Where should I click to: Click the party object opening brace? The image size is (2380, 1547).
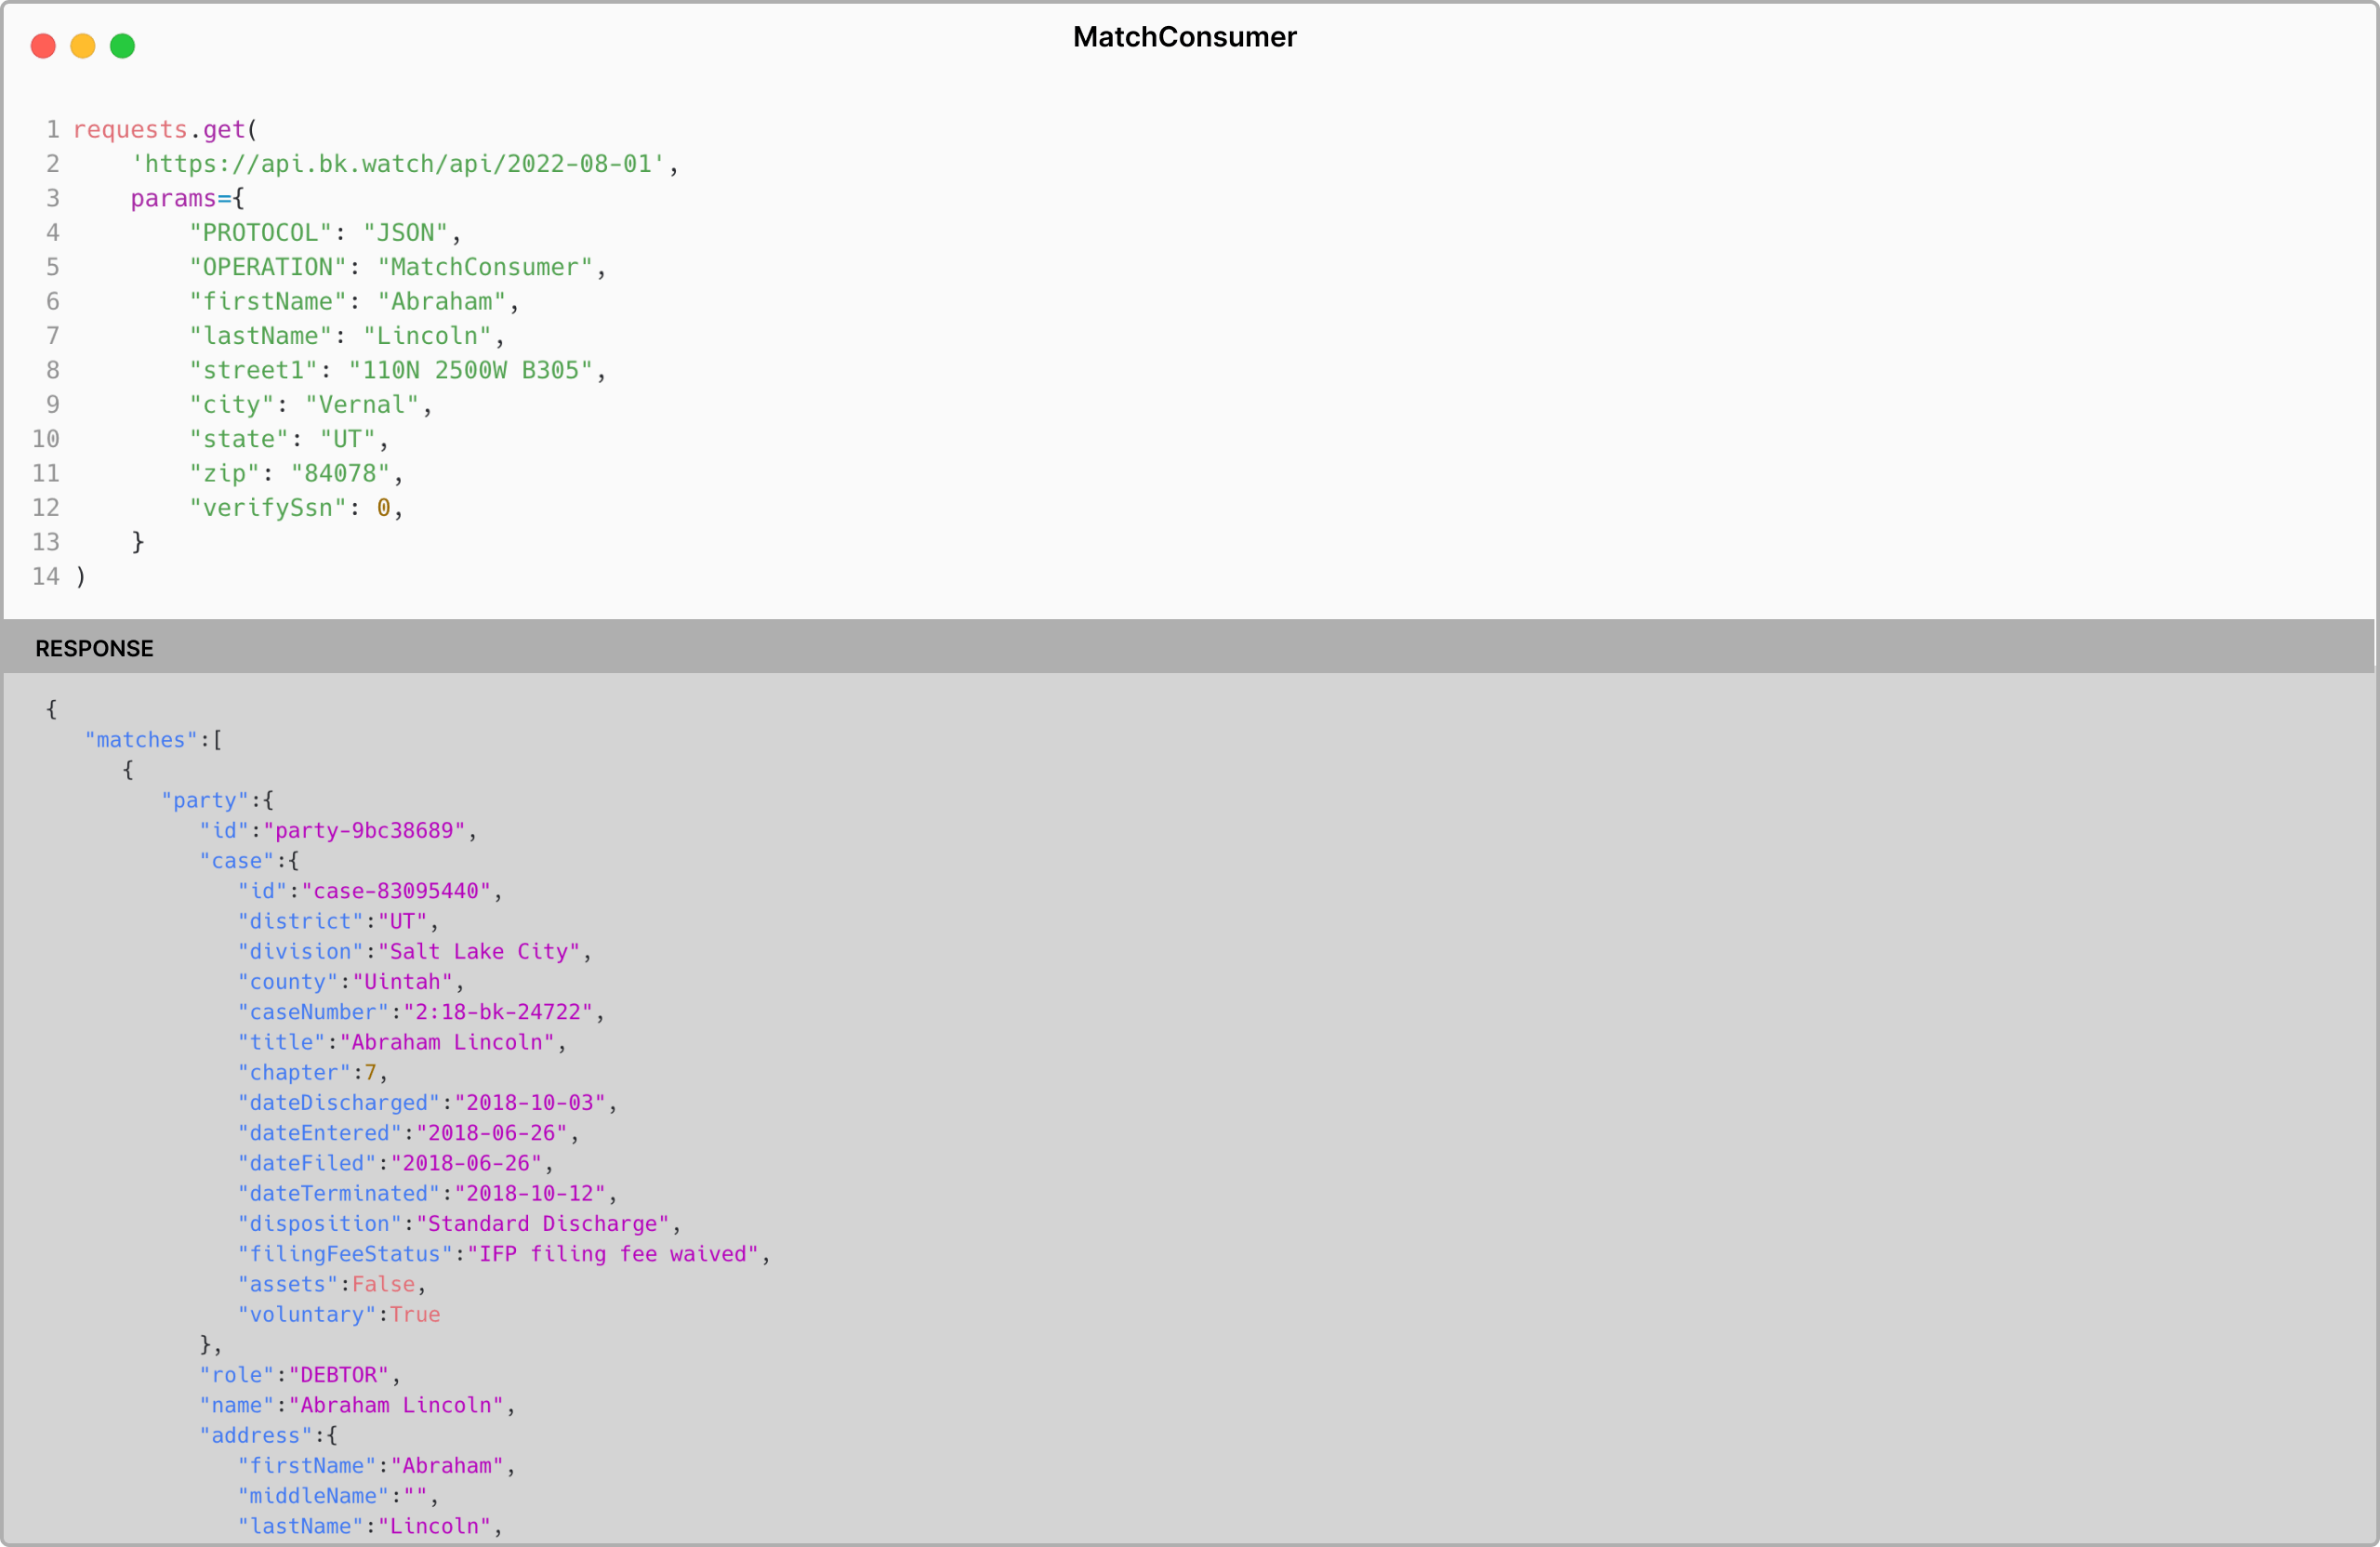[269, 799]
